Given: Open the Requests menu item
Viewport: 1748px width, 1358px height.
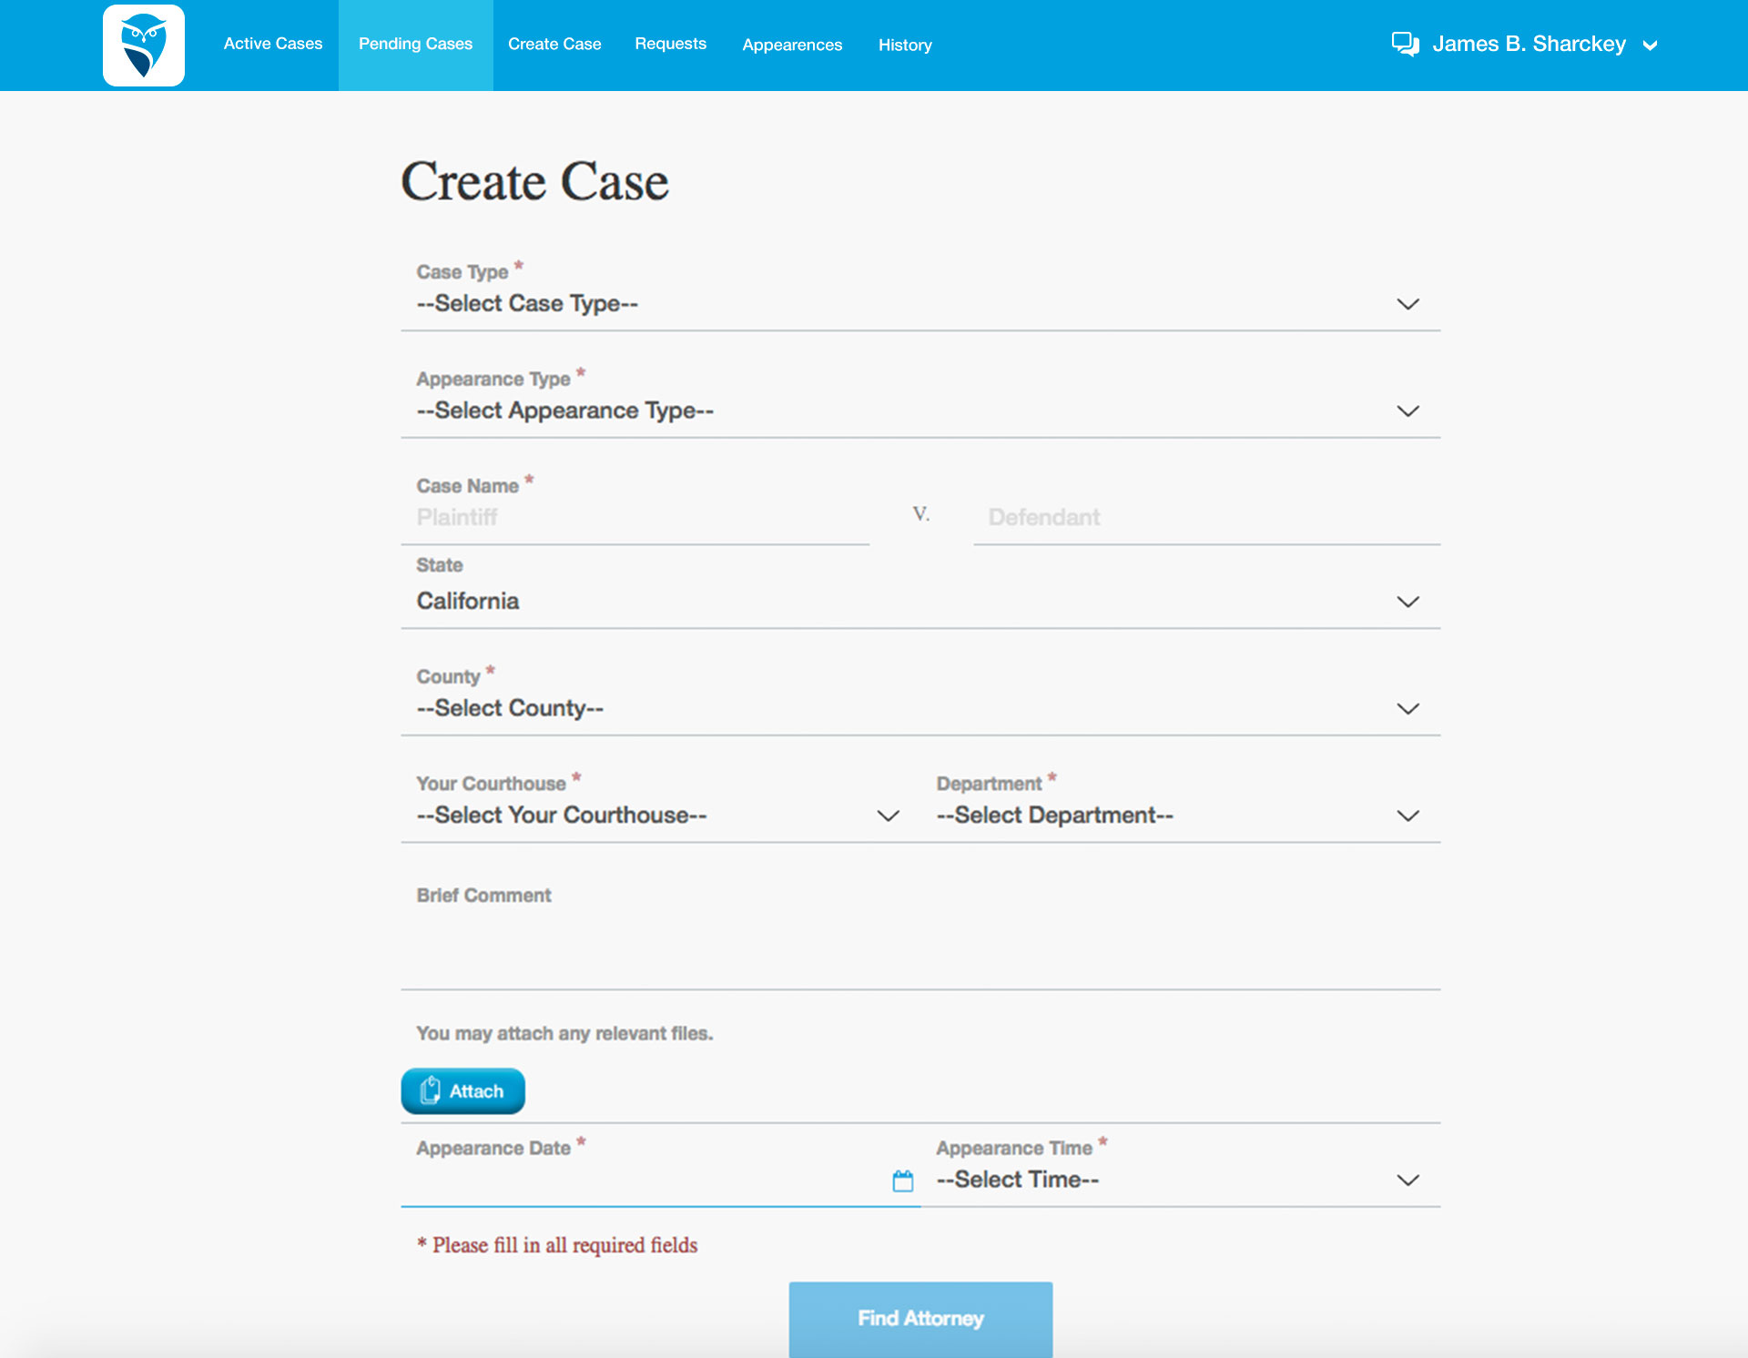Looking at the screenshot, I should point(670,44).
